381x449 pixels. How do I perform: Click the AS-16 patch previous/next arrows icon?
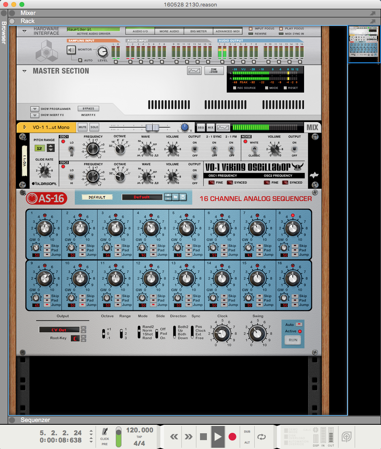(168, 197)
